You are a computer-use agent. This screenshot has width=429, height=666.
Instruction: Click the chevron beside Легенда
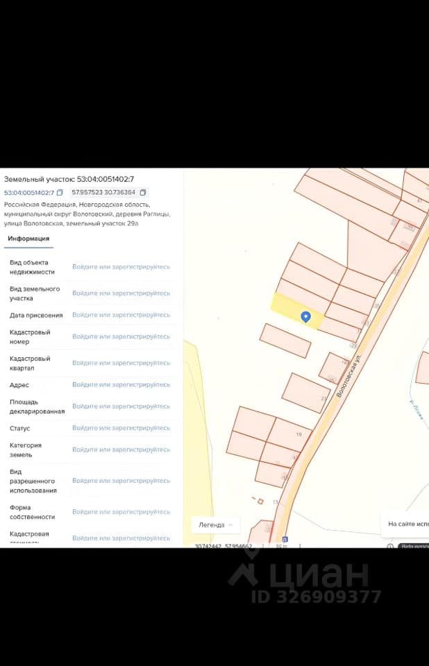[x=230, y=525]
